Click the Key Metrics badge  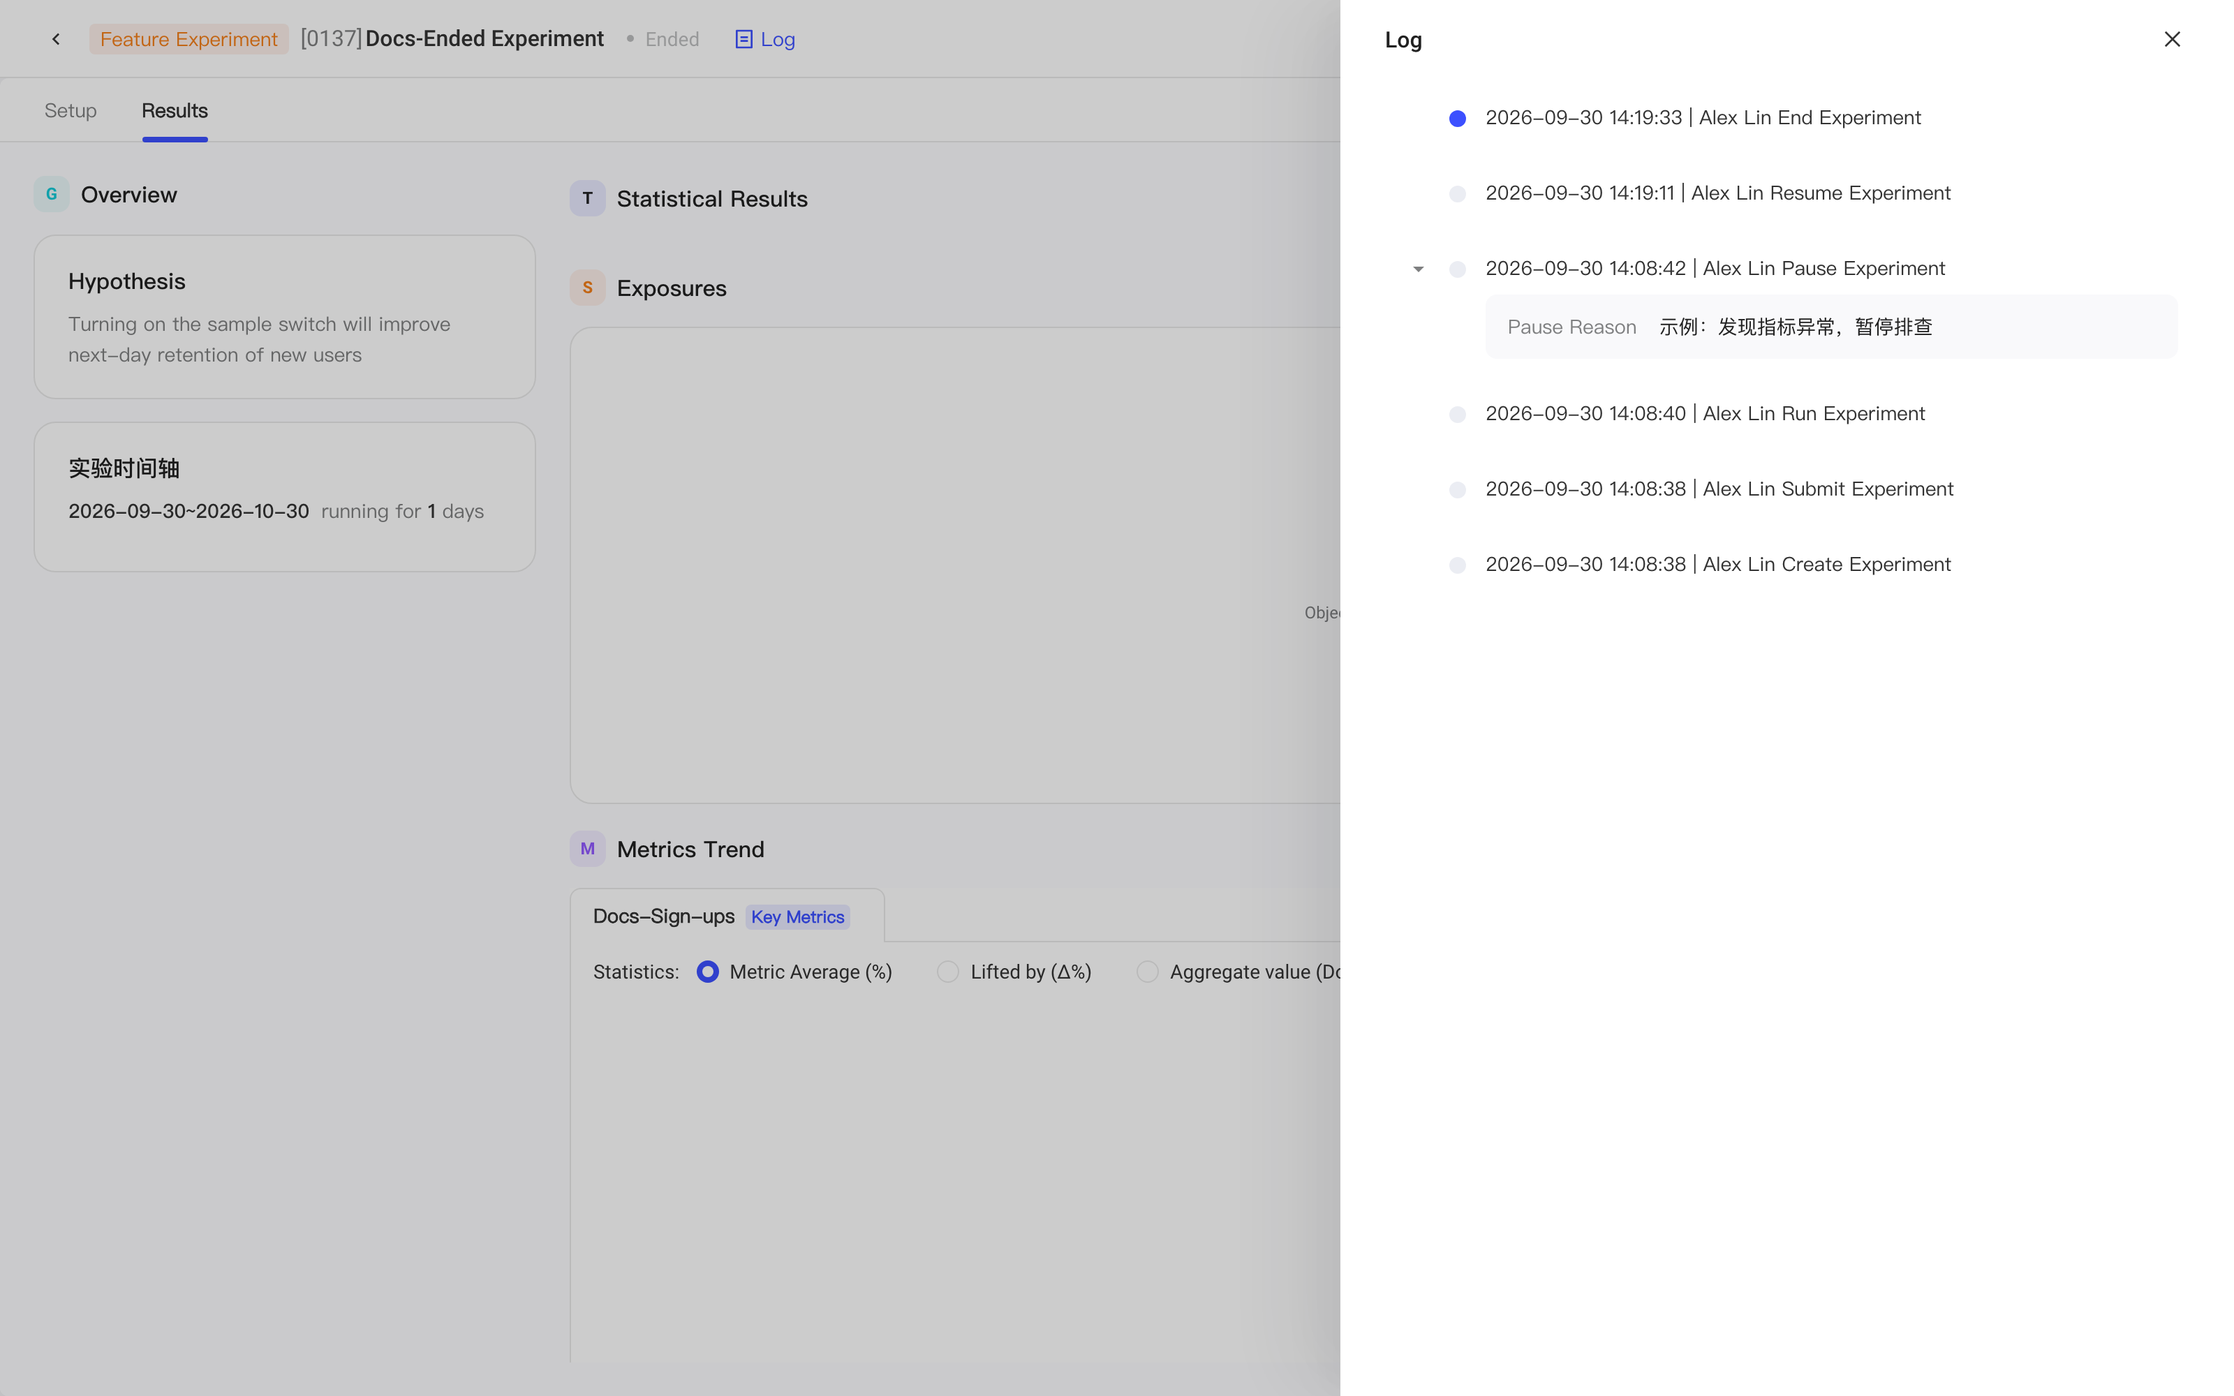coord(797,916)
